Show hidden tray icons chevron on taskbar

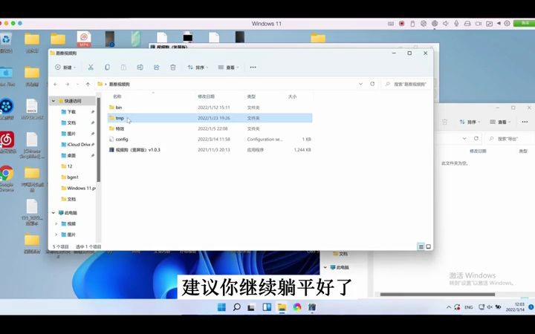[449, 307]
